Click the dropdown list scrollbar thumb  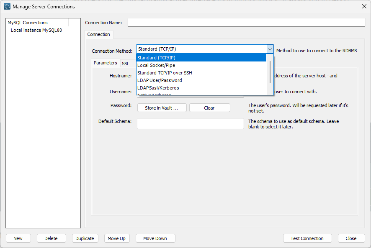click(270, 72)
